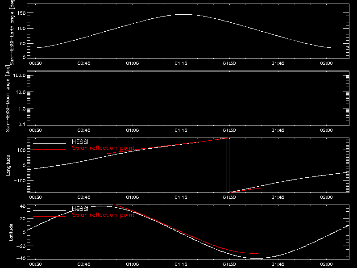Click 00:30 time label under Latitude plot
The height and width of the screenshot is (268, 357).
click(36, 264)
